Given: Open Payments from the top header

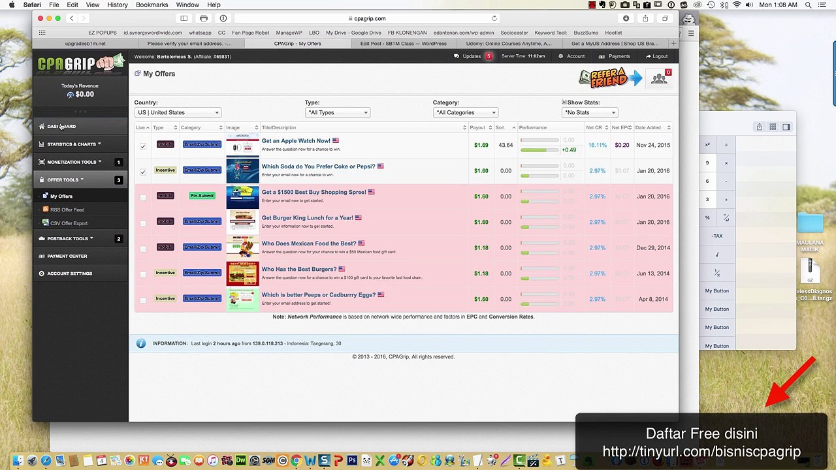Looking at the screenshot, I should [615, 56].
